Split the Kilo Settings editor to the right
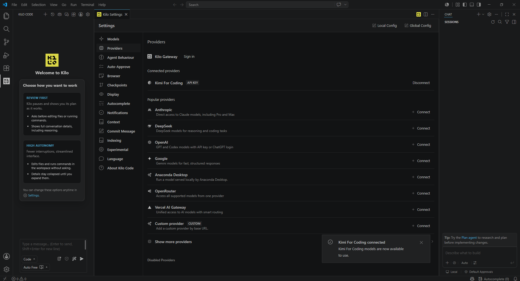Image resolution: width=520 pixels, height=281 pixels. coord(426,14)
